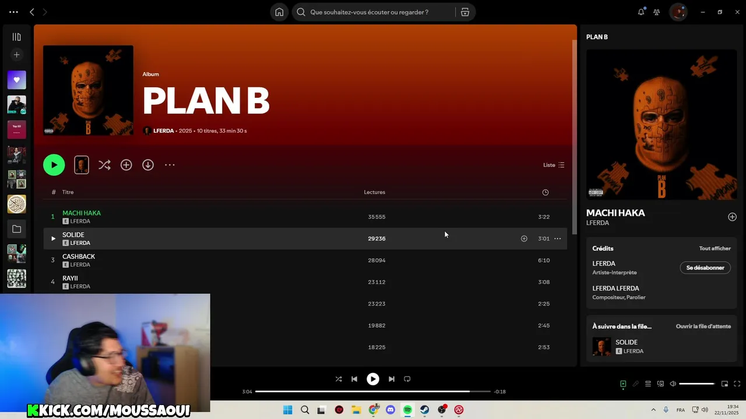Open the Home page
Image resolution: width=746 pixels, height=419 pixels.
tap(279, 12)
